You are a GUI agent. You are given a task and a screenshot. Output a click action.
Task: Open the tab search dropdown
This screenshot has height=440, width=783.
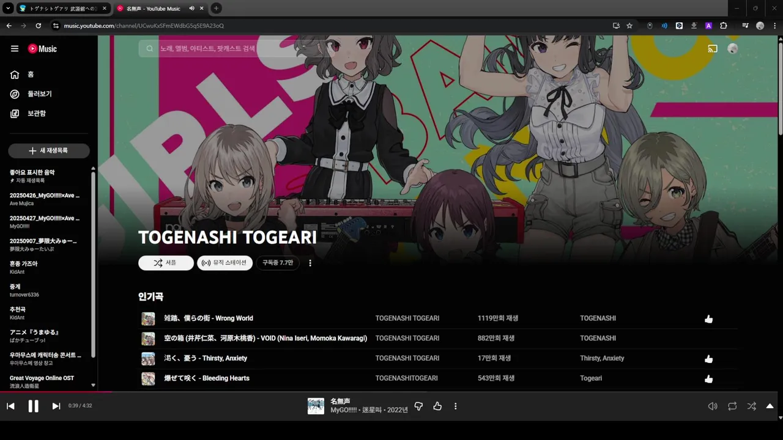pos(8,9)
